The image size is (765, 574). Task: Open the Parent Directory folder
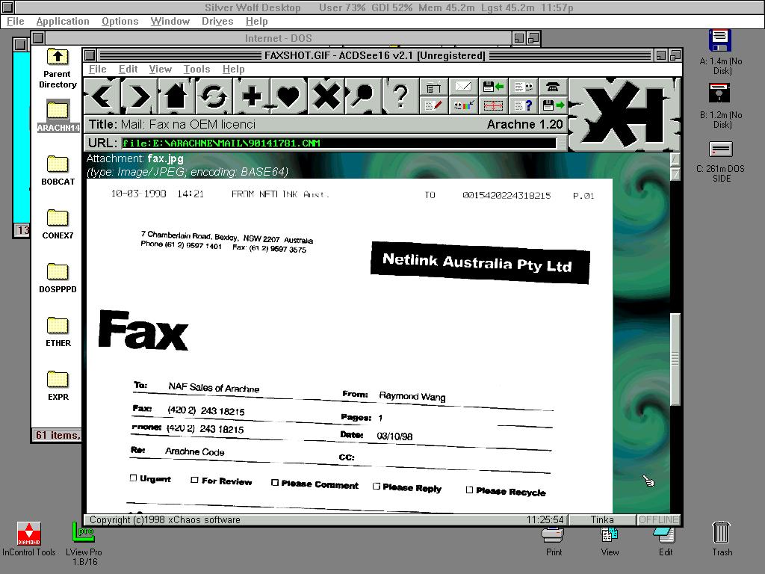click(58, 67)
